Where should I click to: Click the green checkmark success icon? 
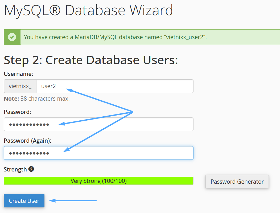[12, 37]
